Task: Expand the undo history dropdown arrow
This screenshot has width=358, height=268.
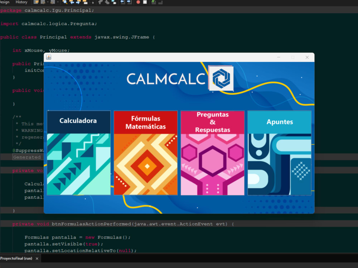Action: pyautogui.click(x=47, y=3)
